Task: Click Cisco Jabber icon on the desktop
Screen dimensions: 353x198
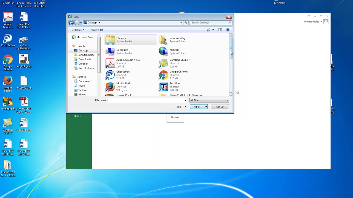Action: (8, 40)
